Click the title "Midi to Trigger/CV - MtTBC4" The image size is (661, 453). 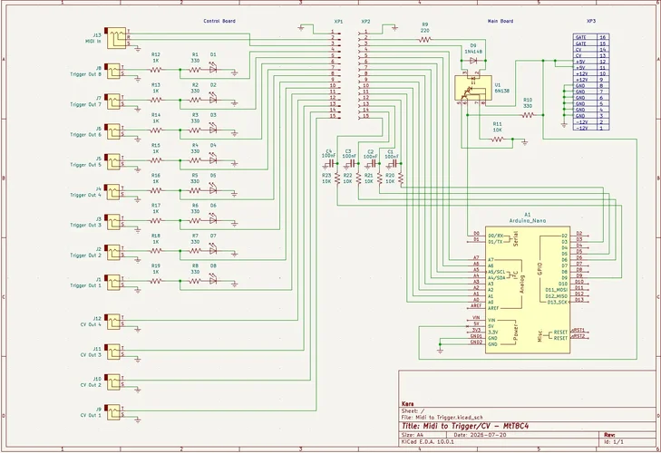(x=465, y=426)
